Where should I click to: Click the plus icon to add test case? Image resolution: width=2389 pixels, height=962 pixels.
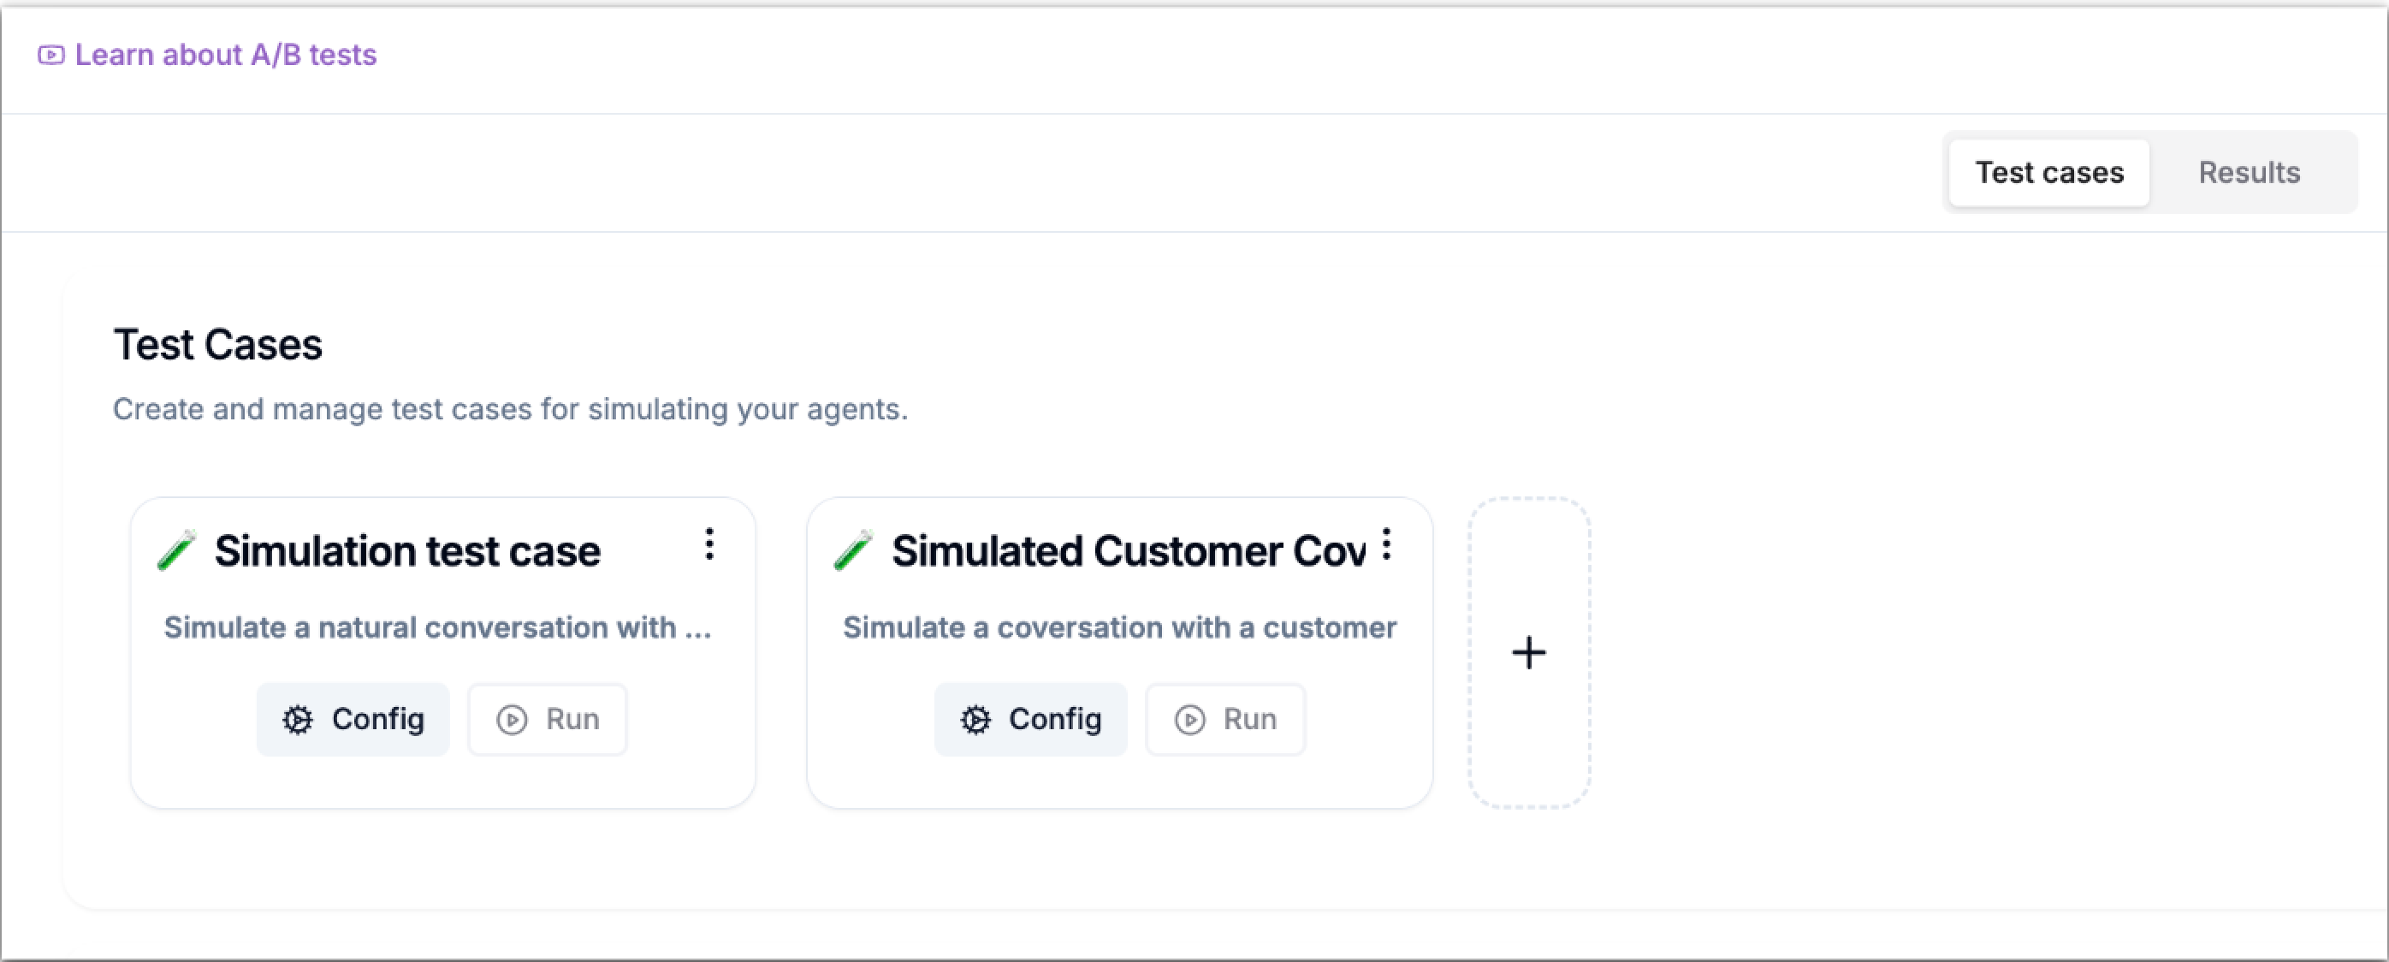(1529, 653)
